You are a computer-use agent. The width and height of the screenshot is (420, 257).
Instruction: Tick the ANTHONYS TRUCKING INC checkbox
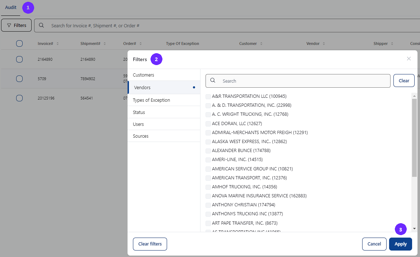(x=208, y=214)
